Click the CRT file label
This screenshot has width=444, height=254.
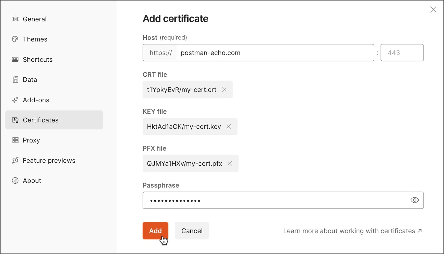[155, 74]
